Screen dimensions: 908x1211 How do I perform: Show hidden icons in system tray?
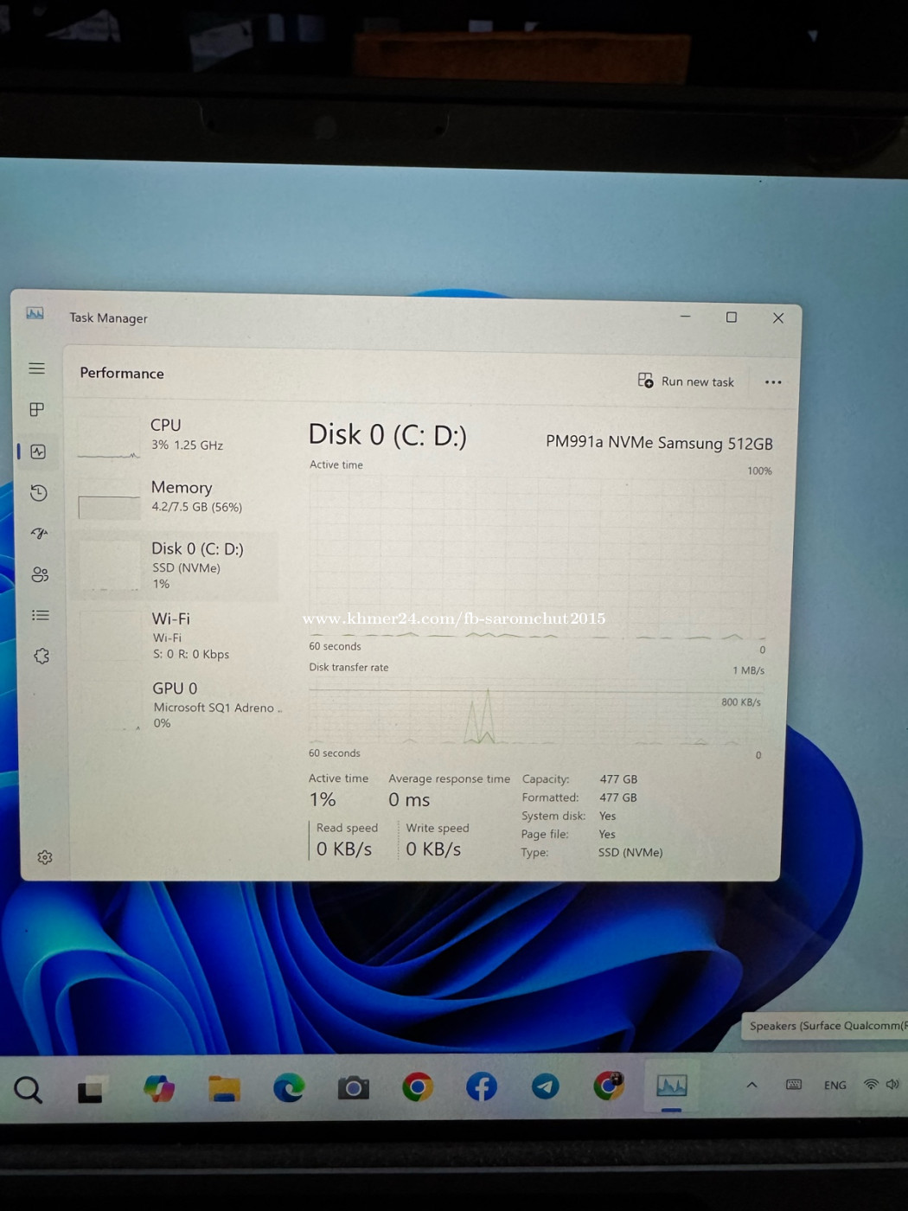coord(751,1085)
